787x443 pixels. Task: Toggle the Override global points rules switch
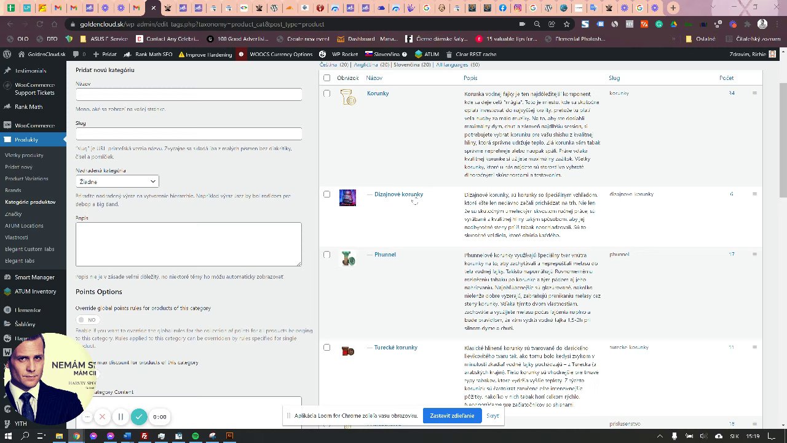[x=87, y=320]
